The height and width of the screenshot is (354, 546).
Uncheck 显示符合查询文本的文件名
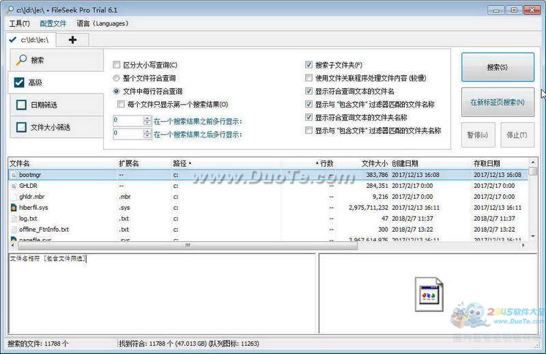[x=308, y=91]
